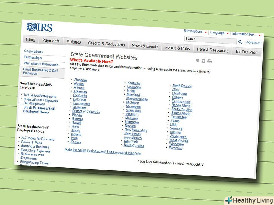Screen dimensions: 274x205
Task: Click the IRS logo
Action: click(40, 27)
